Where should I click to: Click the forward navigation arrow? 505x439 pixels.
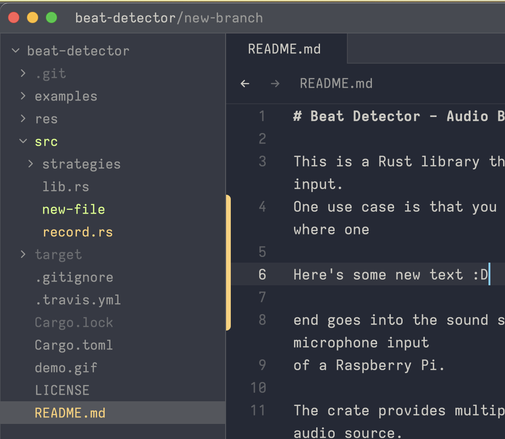(x=275, y=84)
